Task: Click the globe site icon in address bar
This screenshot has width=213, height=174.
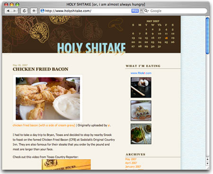Action: click(42, 11)
